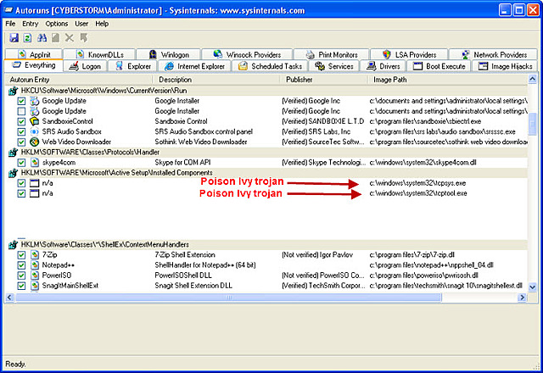Screen dimensions: 543x373
Task: Disable the tcptool.exe autorun checkbox
Action: click(21, 193)
